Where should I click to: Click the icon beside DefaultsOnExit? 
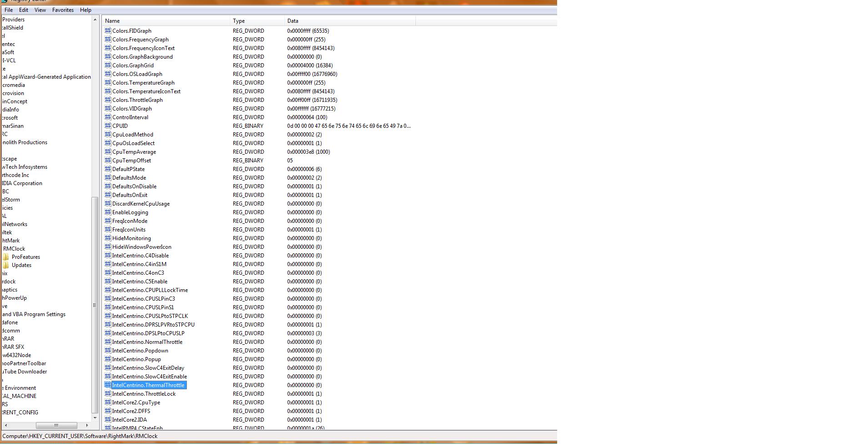point(108,195)
